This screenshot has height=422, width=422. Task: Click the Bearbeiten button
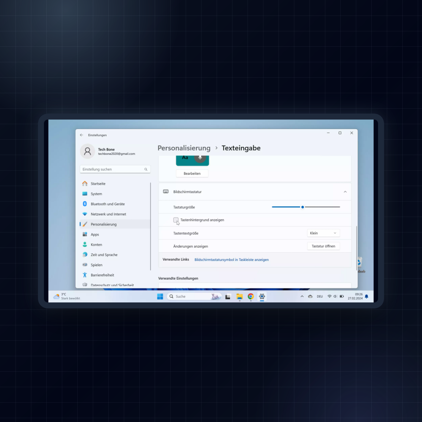click(x=192, y=173)
